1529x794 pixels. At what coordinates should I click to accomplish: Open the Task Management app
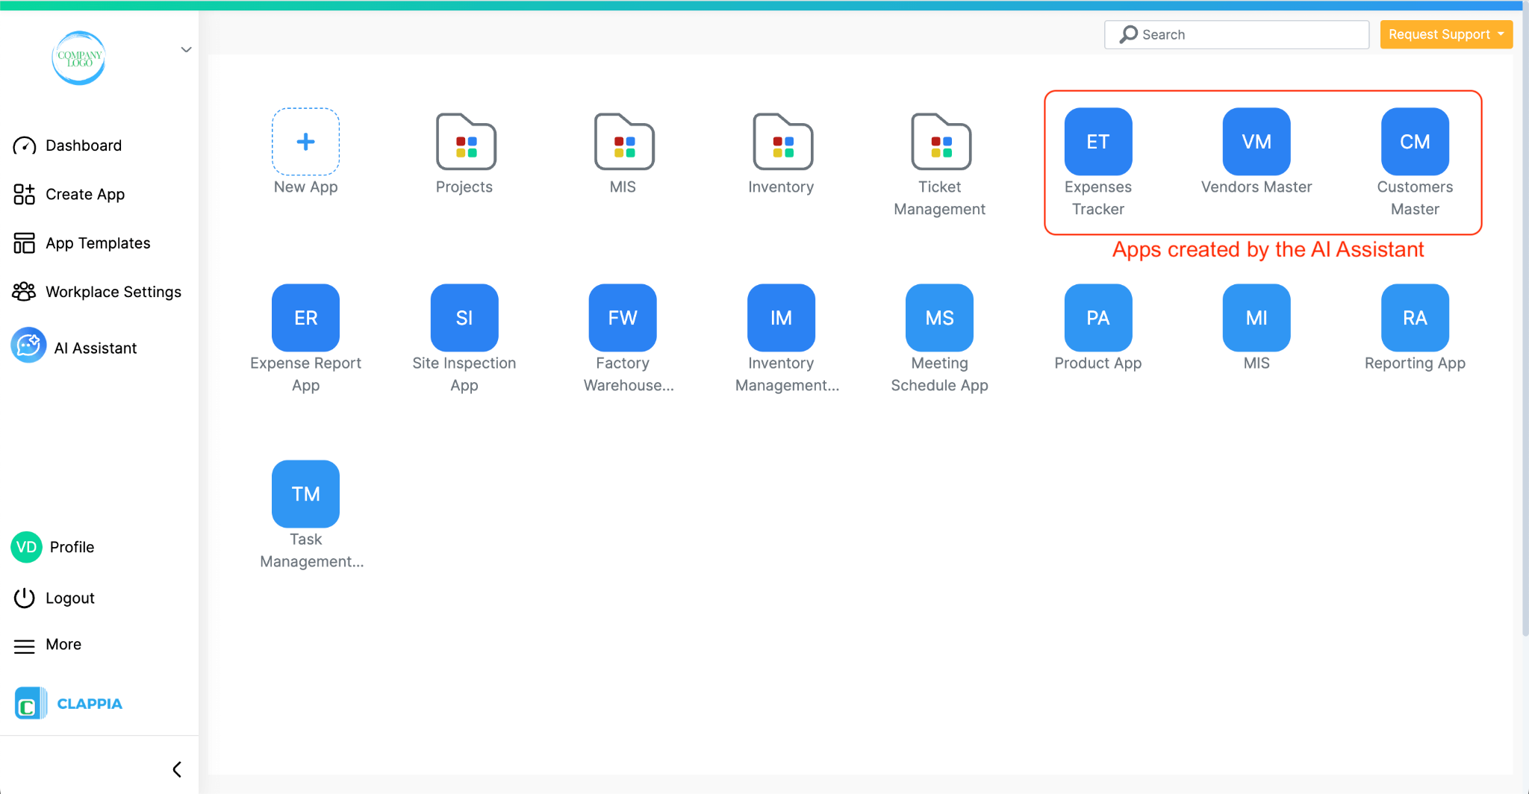pos(305,493)
